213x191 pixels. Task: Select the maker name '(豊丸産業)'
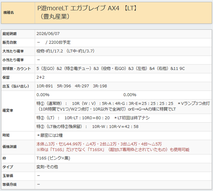coord(55,17)
